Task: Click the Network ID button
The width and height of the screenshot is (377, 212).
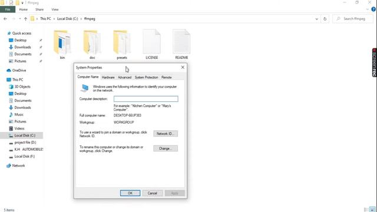Action: tap(166, 134)
